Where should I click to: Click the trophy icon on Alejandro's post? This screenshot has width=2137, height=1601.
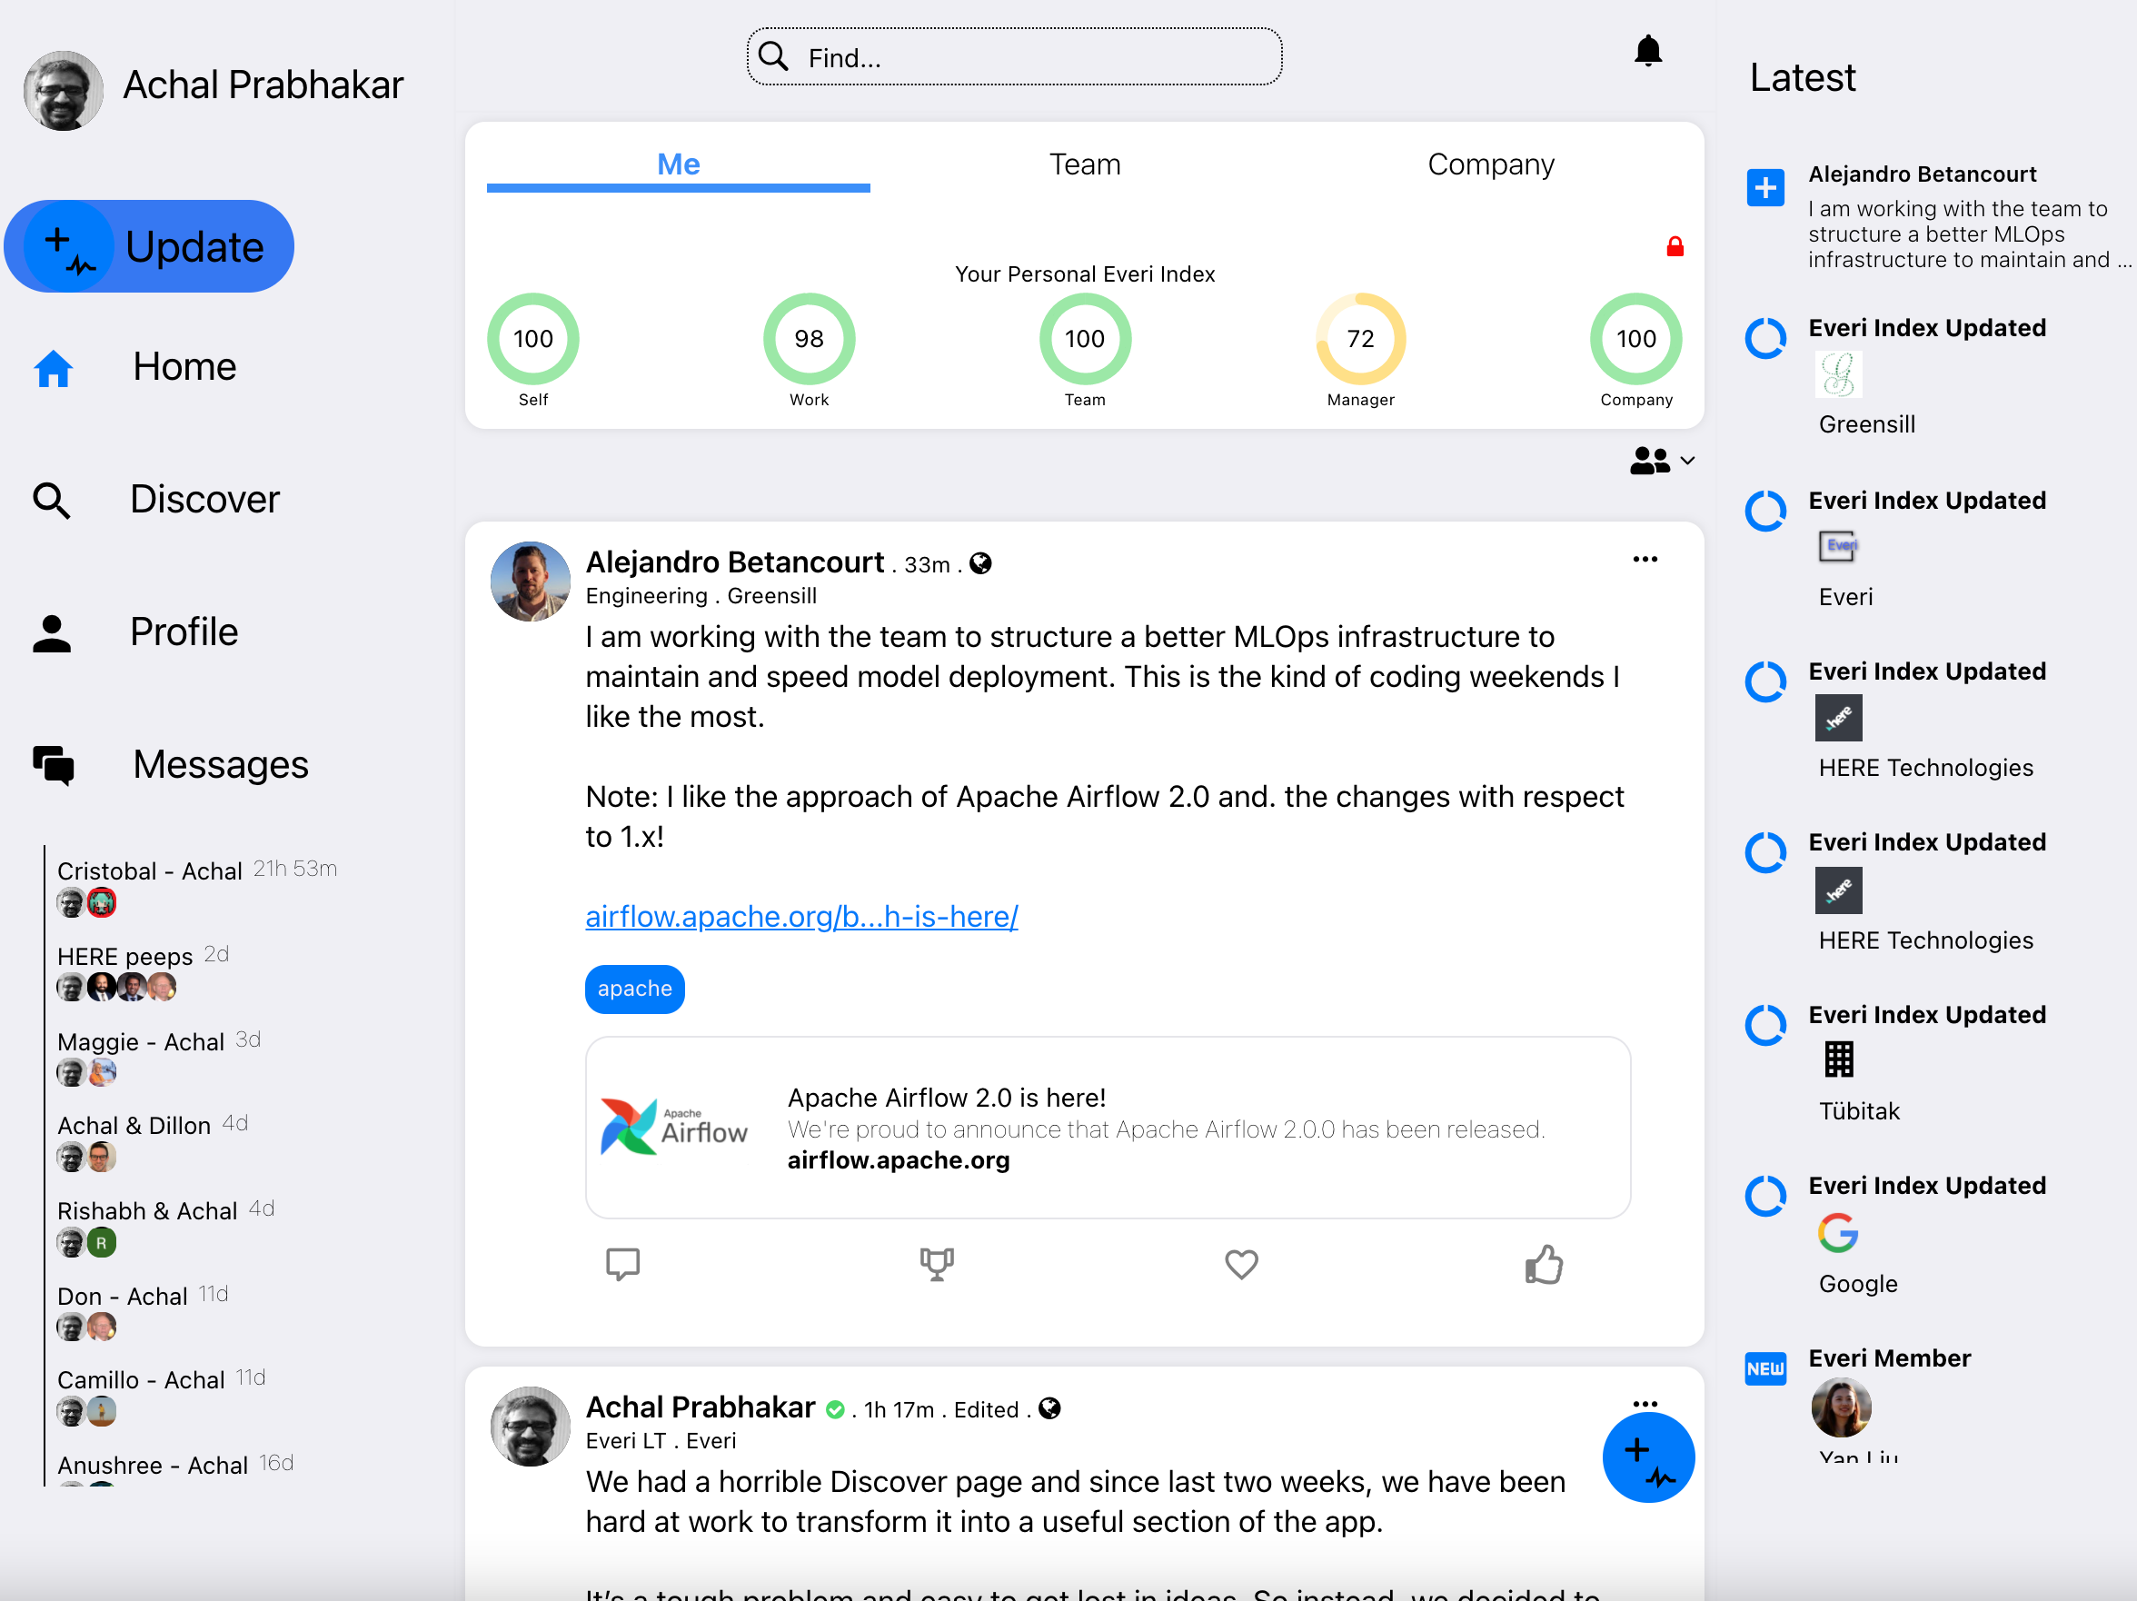(x=936, y=1264)
